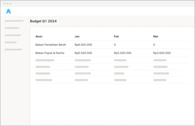Select the Budget Q1 2024 title
Image resolution: width=195 pixels, height=126 pixels.
coord(43,21)
